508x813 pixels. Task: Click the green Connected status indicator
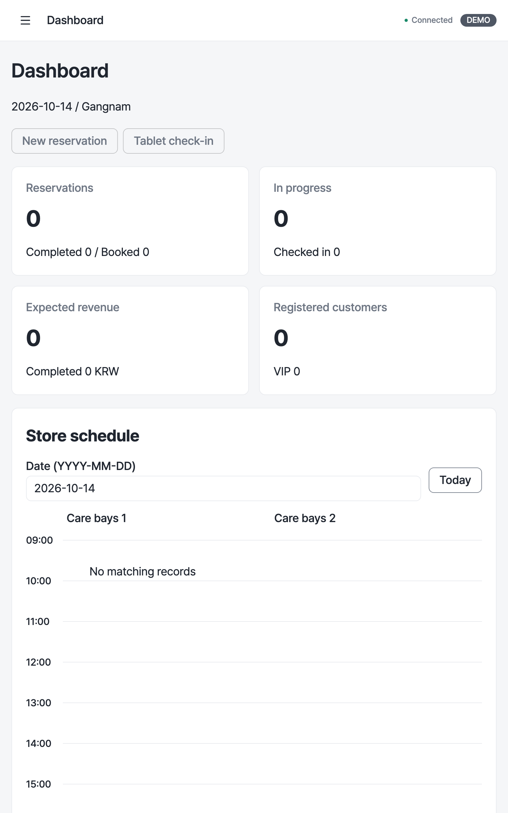(428, 20)
